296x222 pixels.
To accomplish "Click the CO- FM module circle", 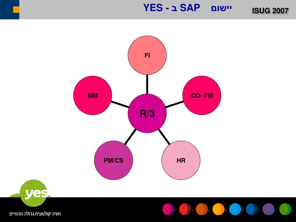I will [x=201, y=95].
